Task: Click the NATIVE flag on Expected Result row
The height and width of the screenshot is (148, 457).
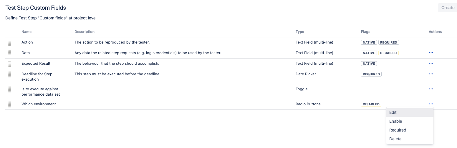Action: [x=369, y=64]
